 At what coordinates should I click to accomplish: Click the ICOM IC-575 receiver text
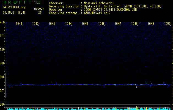110,10
